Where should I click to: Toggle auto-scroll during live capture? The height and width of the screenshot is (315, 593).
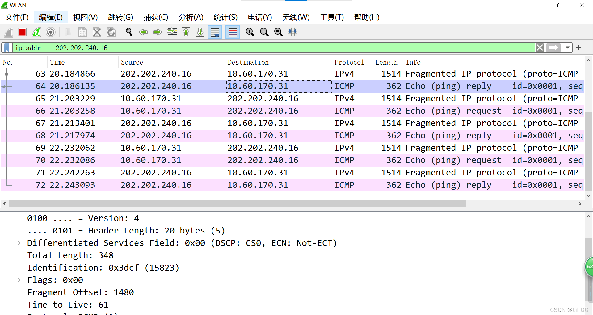215,32
